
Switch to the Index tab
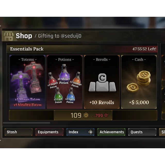80,132
